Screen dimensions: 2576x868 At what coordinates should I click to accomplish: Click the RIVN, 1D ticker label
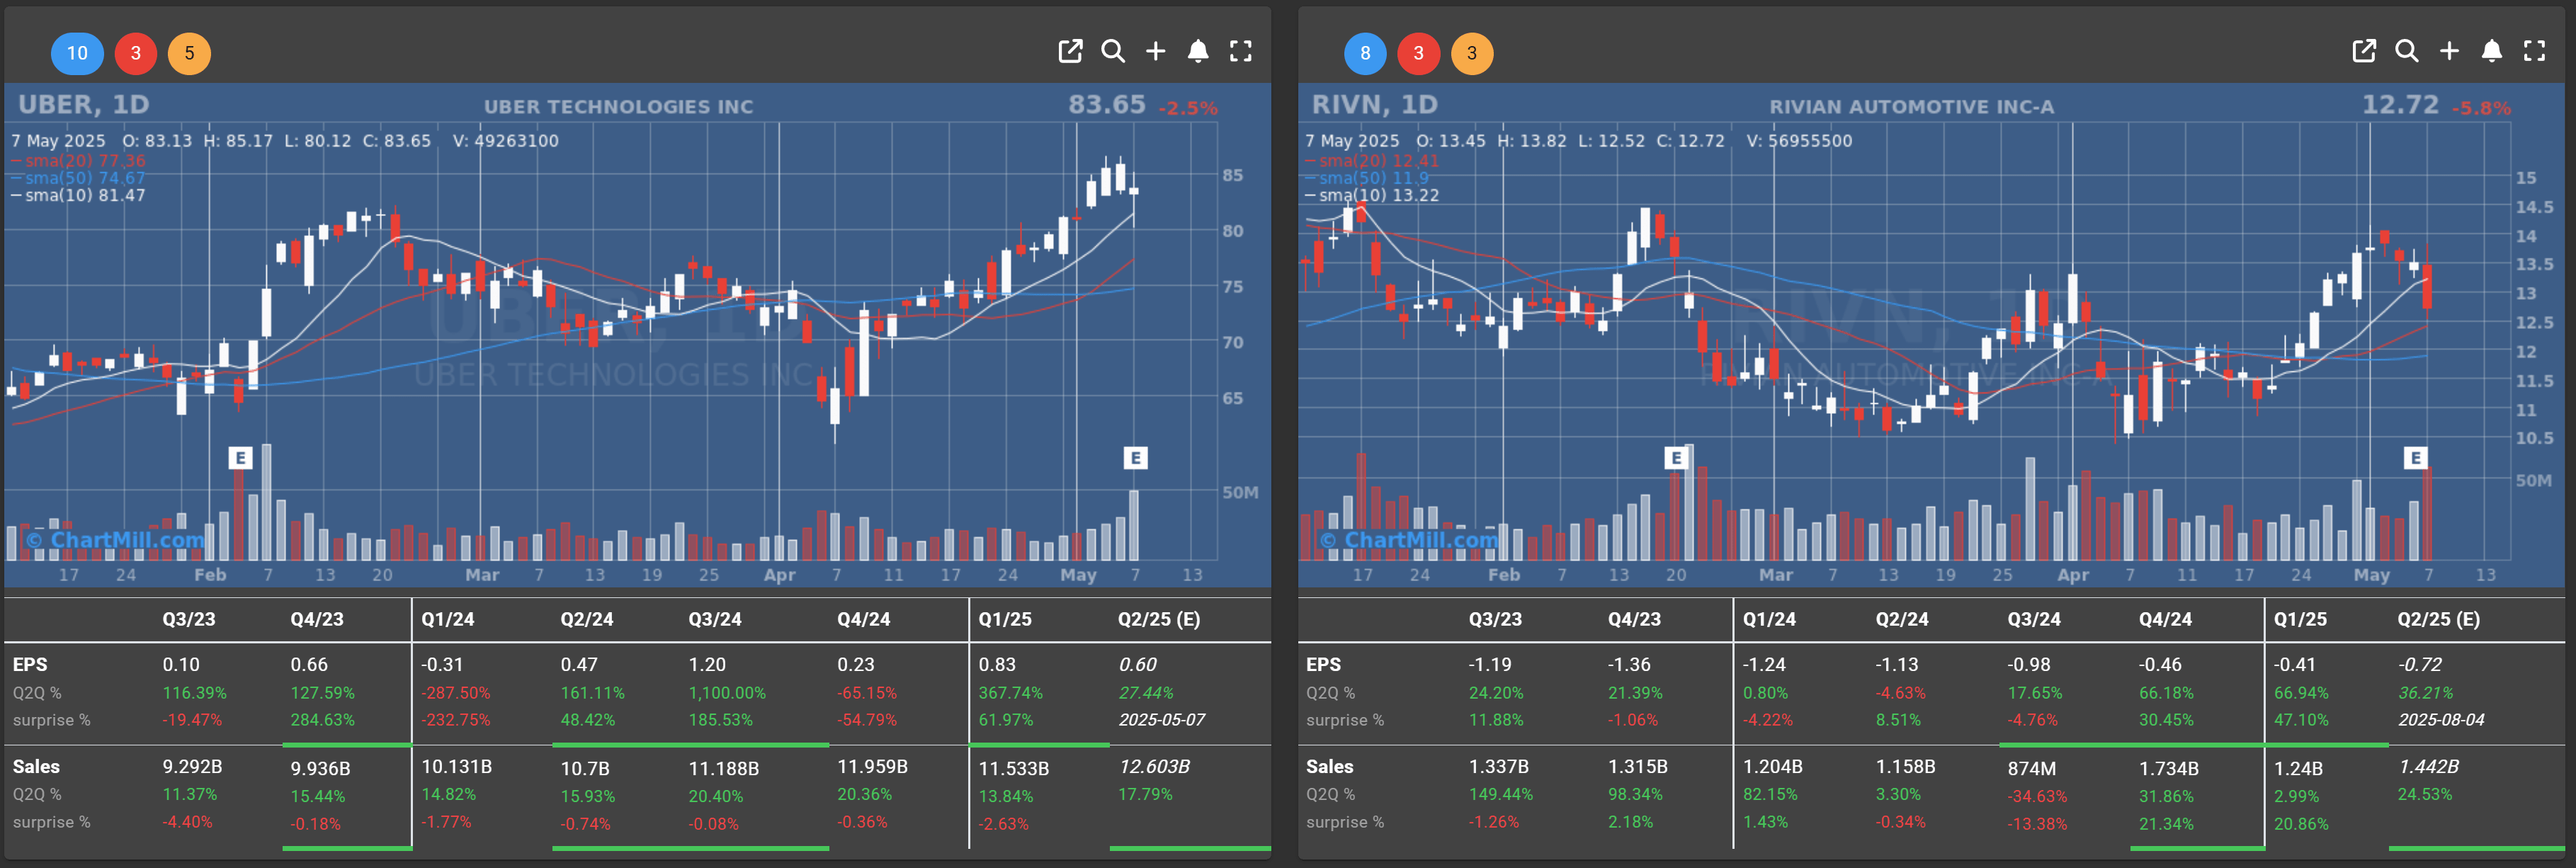point(1374,105)
